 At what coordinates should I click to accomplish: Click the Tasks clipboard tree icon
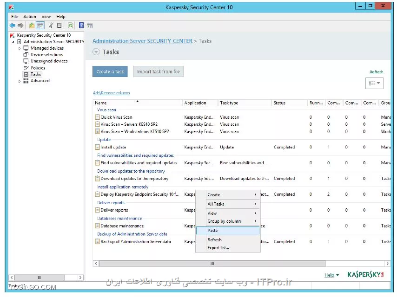tap(26, 74)
